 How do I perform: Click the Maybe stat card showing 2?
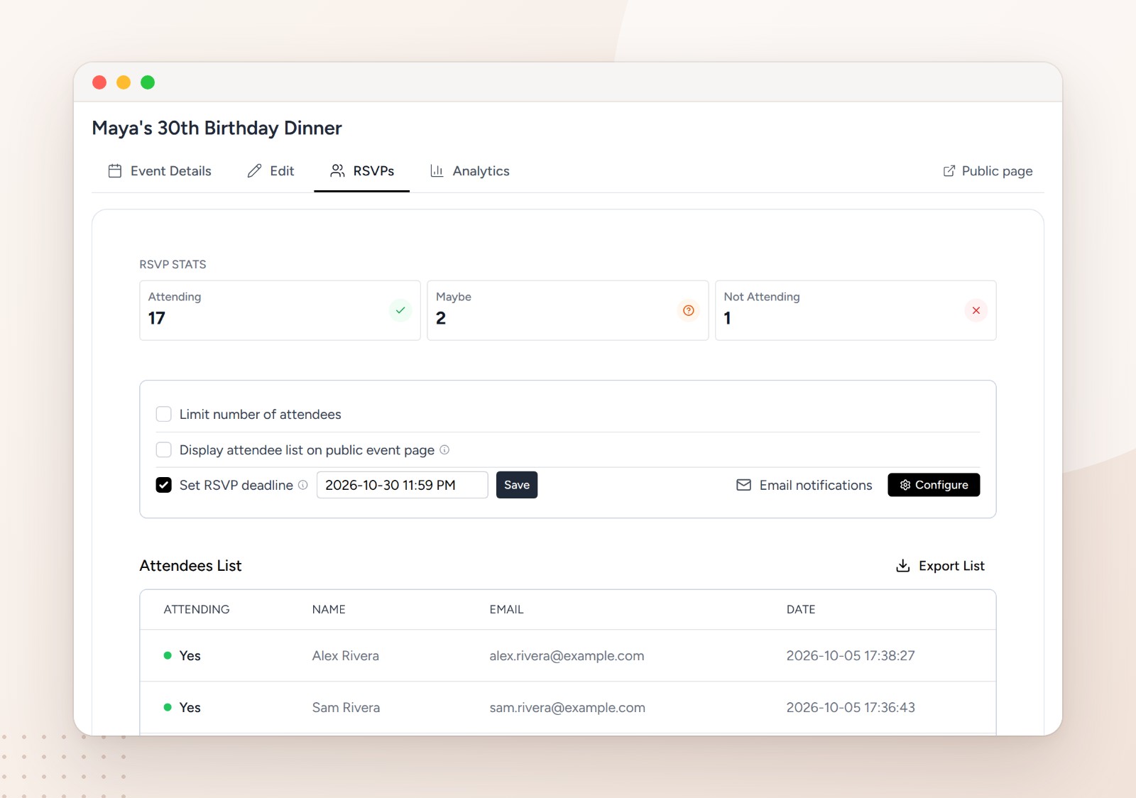point(568,310)
